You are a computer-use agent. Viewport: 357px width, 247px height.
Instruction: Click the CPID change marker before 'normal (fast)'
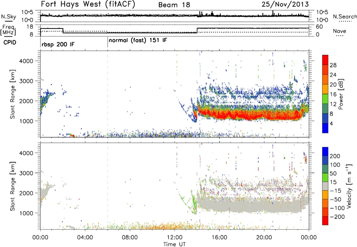click(x=108, y=42)
